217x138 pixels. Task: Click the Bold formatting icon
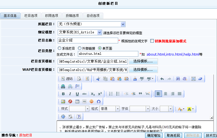coord(63,94)
